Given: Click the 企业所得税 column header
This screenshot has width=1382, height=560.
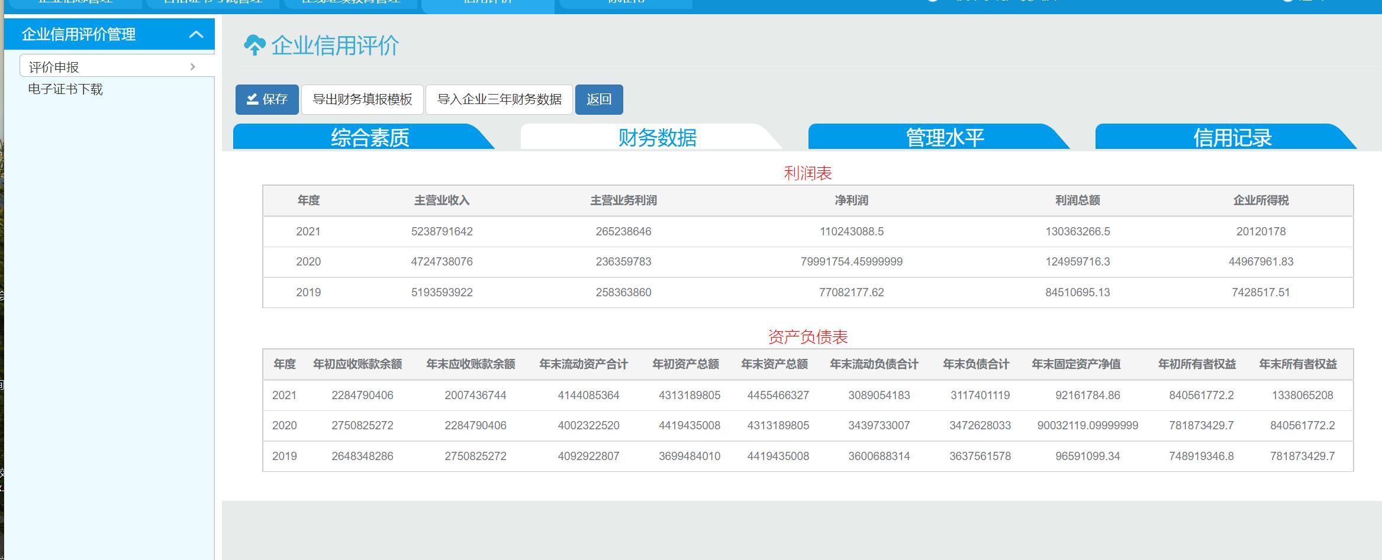Looking at the screenshot, I should tap(1261, 200).
